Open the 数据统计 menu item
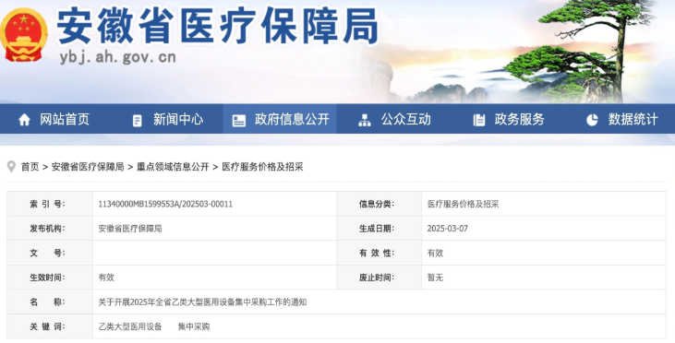This screenshot has height=343, width=675. 633,119
